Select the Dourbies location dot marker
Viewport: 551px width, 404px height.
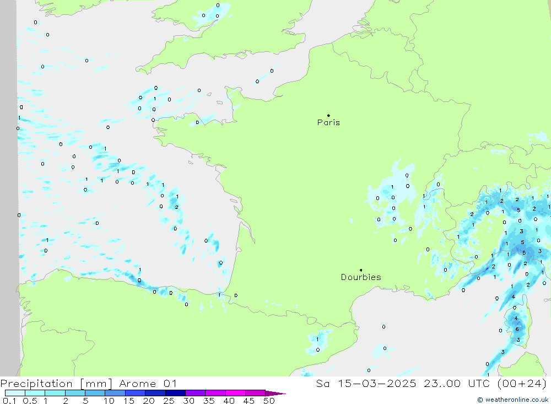(x=361, y=270)
